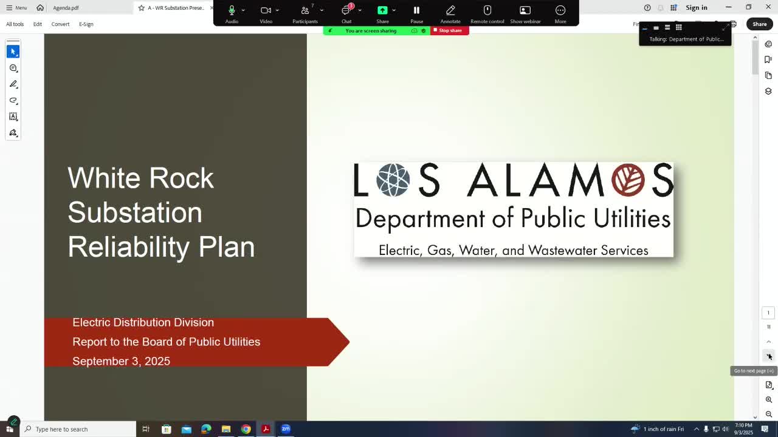Enlarge the Zoom video panel
This screenshot has width=778, height=437.
click(x=725, y=28)
